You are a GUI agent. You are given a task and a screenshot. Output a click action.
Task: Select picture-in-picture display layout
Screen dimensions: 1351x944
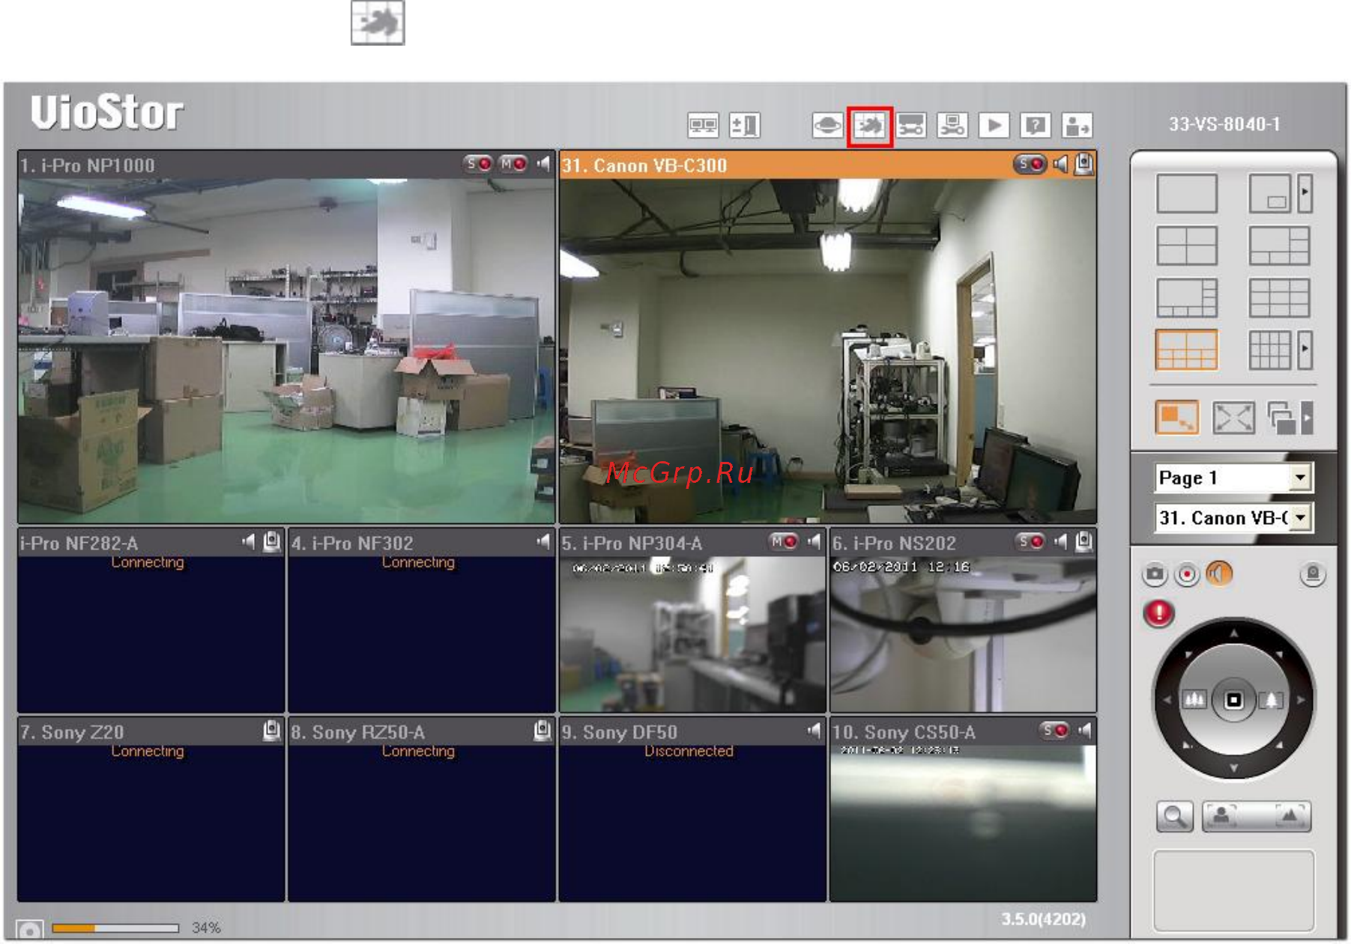[x=1270, y=194]
